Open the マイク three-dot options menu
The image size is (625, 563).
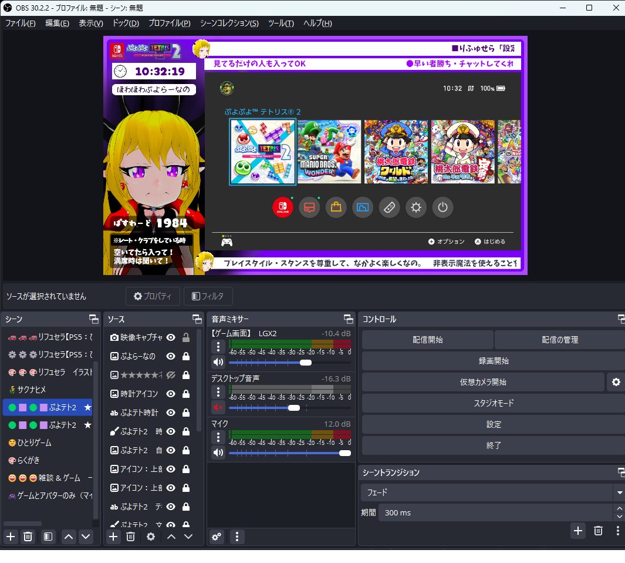(x=218, y=437)
